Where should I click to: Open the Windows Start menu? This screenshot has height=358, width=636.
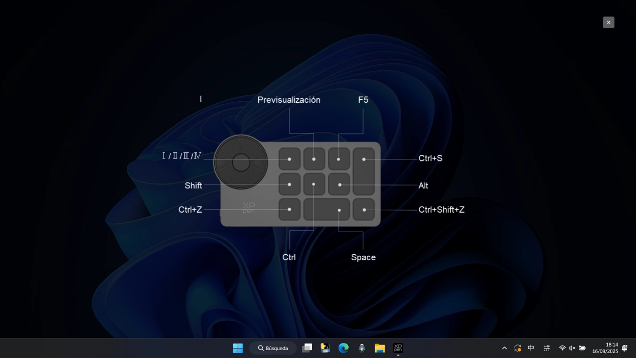click(238, 348)
